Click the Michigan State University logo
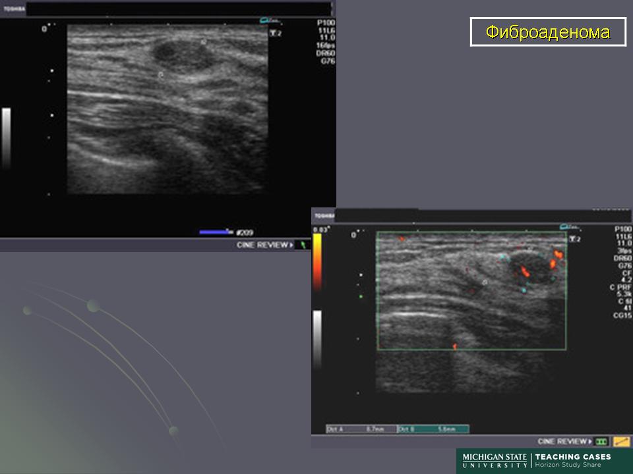 [x=495, y=461]
